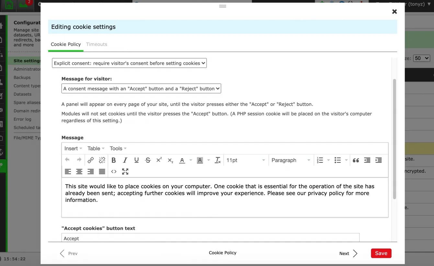
Task: Open Error log in the sidebar
Action: pyautogui.click(x=23, y=119)
